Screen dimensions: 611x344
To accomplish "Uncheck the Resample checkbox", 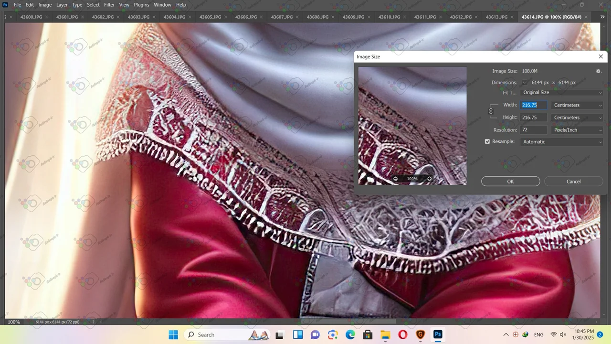I will 487,141.
